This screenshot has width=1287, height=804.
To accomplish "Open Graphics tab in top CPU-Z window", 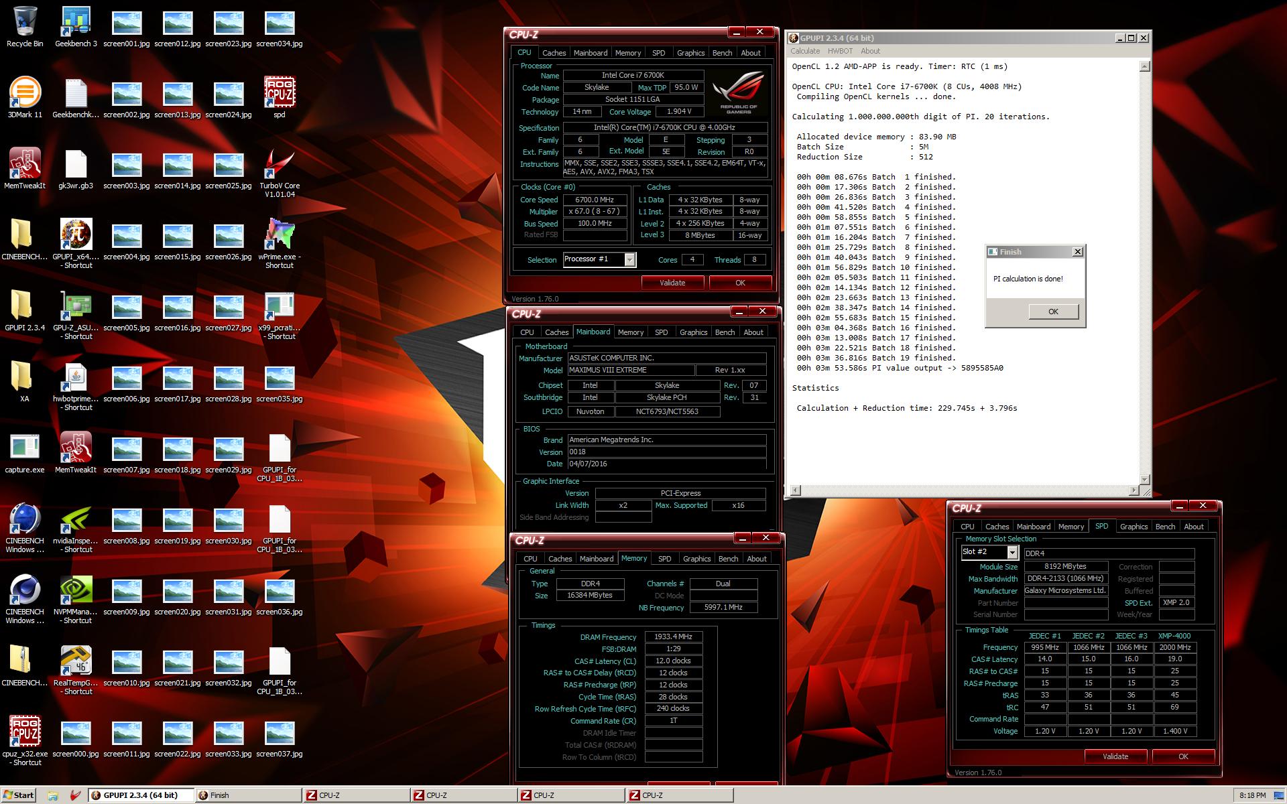I will [x=690, y=53].
